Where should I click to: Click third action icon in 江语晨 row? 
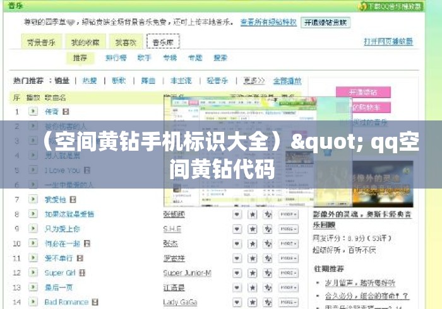(x=268, y=288)
